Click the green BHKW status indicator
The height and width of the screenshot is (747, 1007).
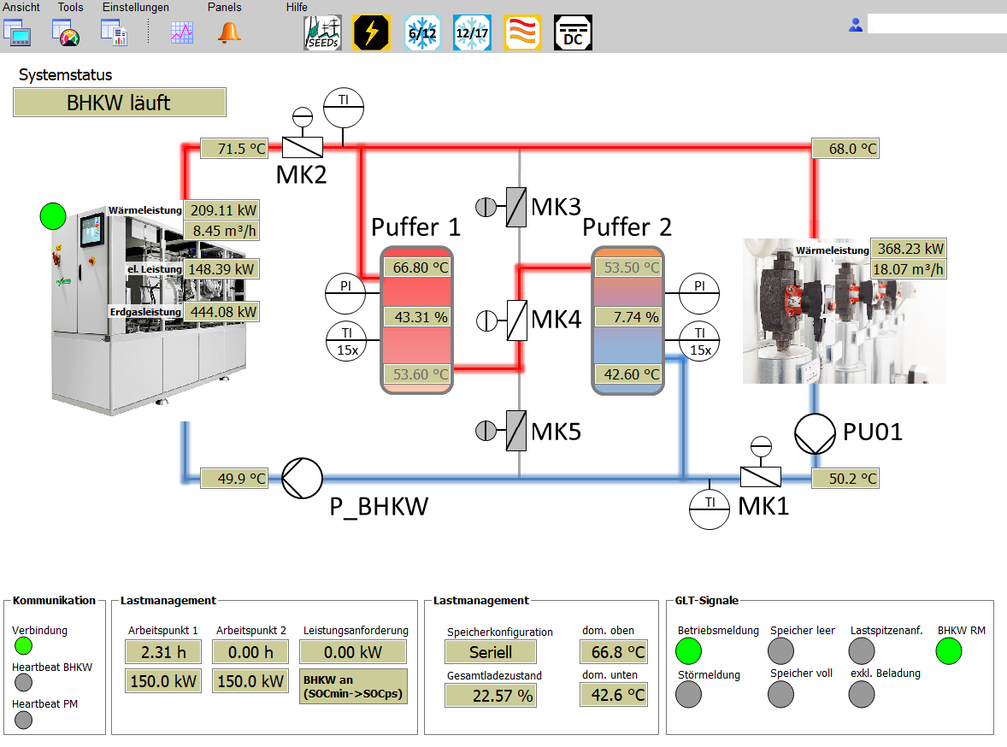tap(53, 216)
